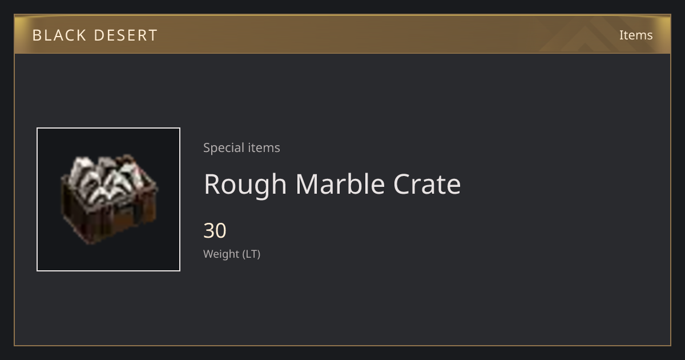The image size is (685, 360).
Task: Click the Rough Marble Crate item icon
Action: [x=108, y=199]
